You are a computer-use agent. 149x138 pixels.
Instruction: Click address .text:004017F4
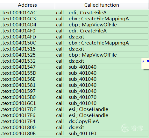(x=18, y=121)
